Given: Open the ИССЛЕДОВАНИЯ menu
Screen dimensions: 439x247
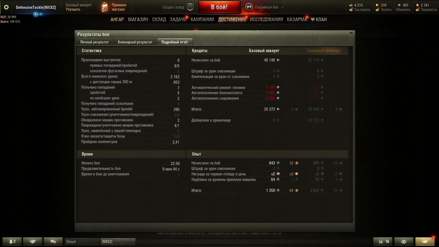Looking at the screenshot, I should (x=266, y=19).
